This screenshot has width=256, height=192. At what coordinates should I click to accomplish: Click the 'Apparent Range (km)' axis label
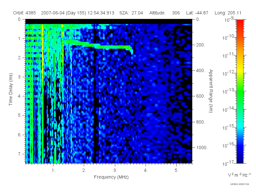pos(211,91)
